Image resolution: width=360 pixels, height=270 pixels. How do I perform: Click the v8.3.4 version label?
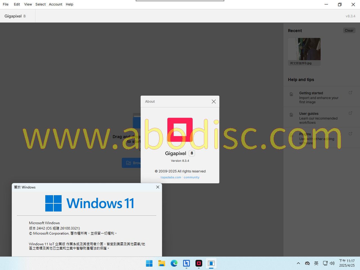(350, 16)
